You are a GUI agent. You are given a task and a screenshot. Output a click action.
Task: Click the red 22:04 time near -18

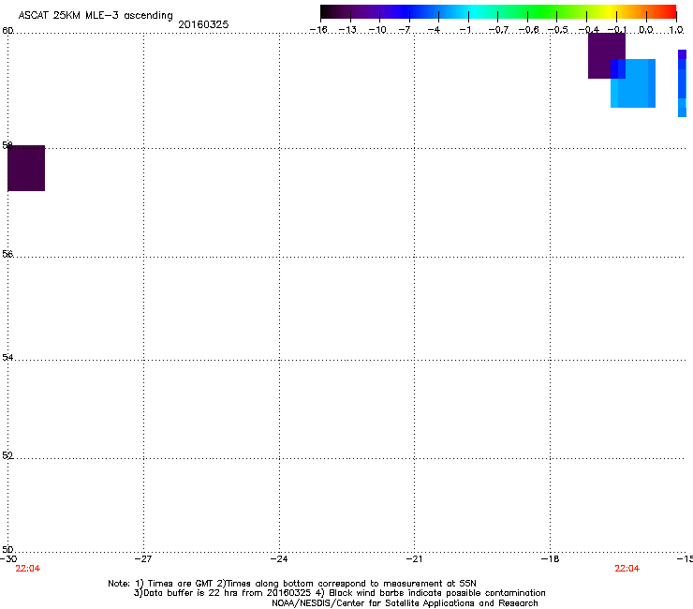coord(627,569)
